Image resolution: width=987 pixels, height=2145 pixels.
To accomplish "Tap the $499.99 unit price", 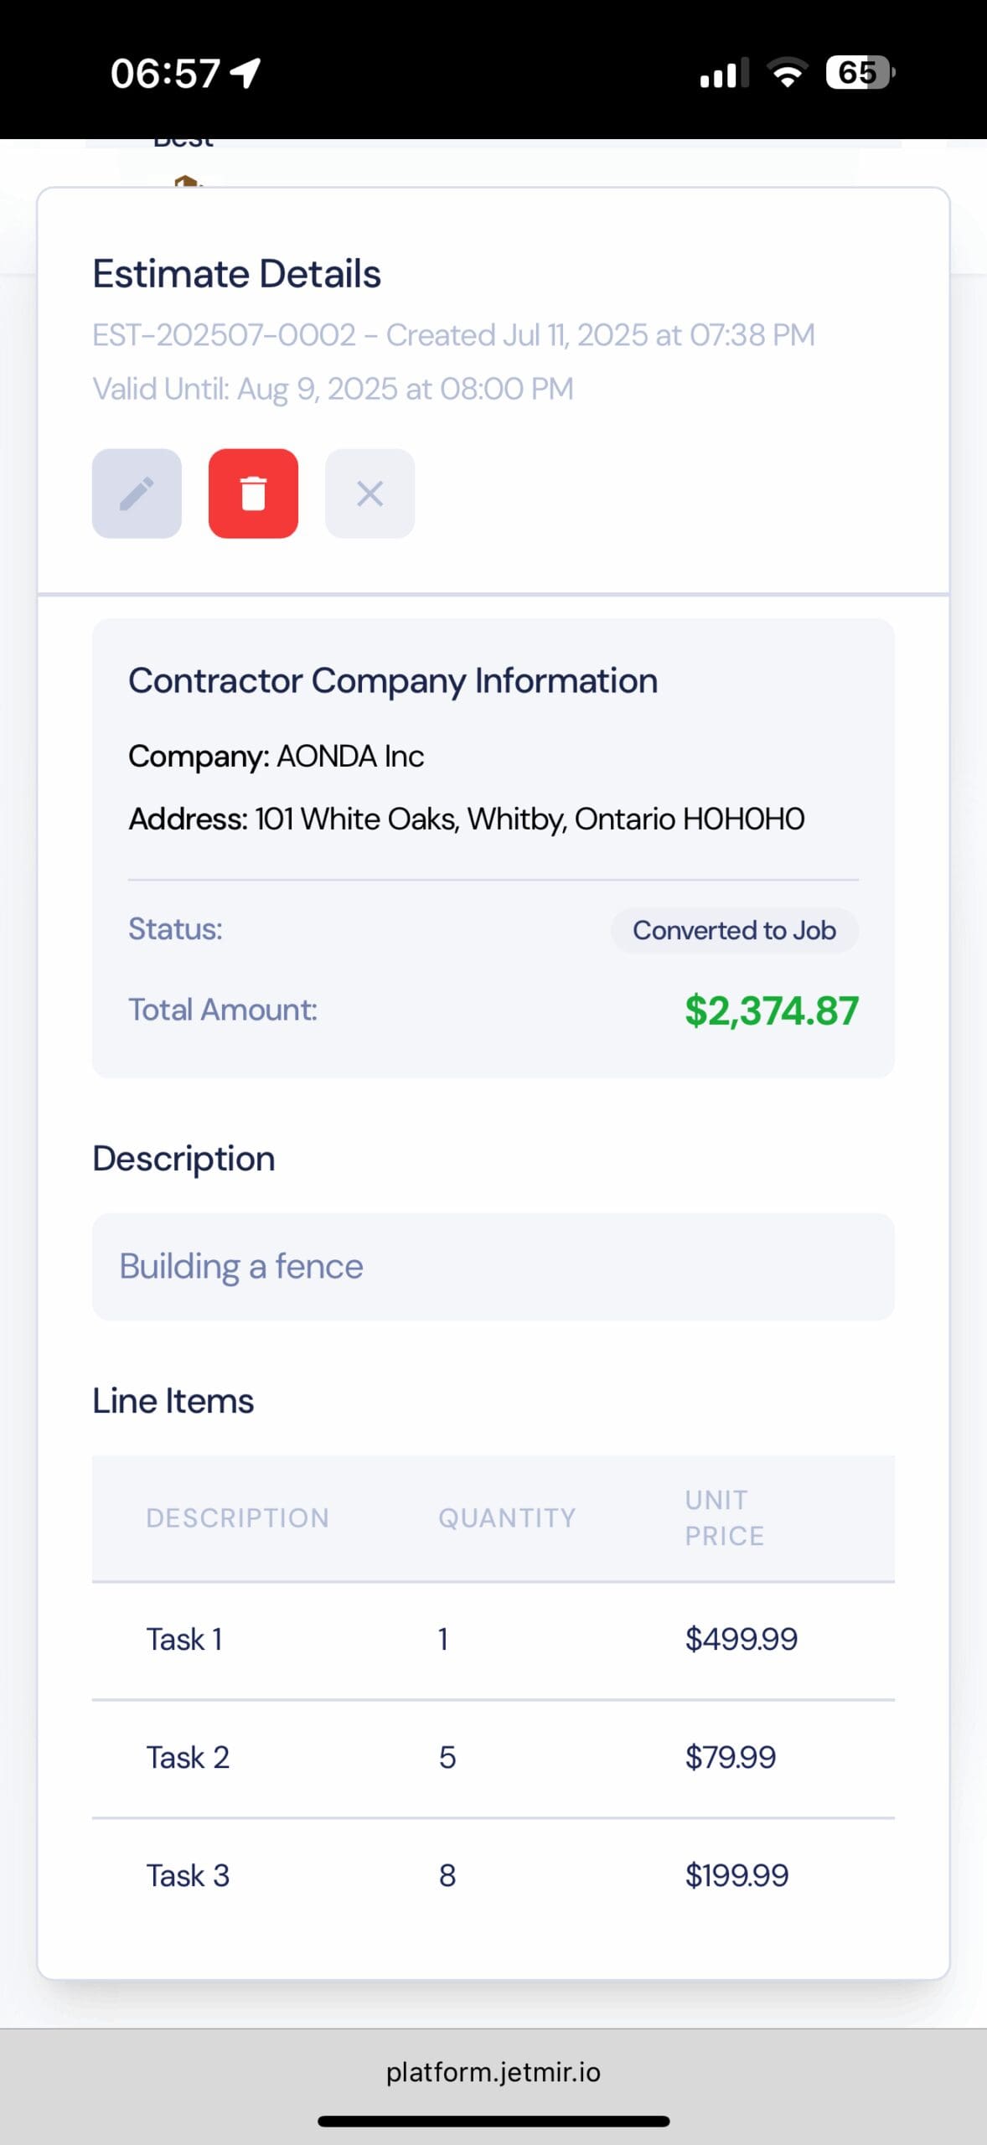I will tap(741, 1639).
